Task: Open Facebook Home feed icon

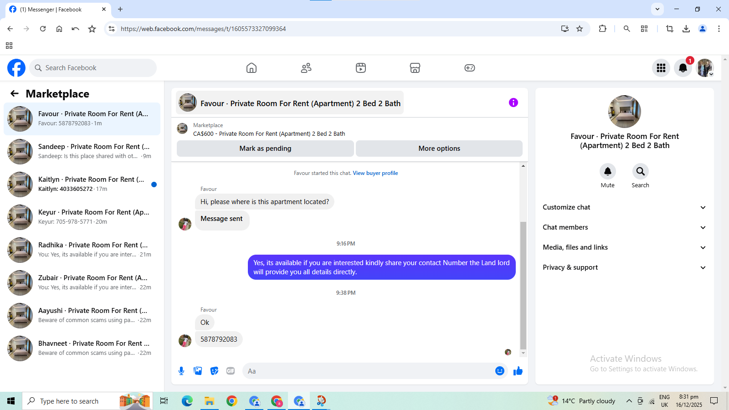Action: tap(252, 68)
